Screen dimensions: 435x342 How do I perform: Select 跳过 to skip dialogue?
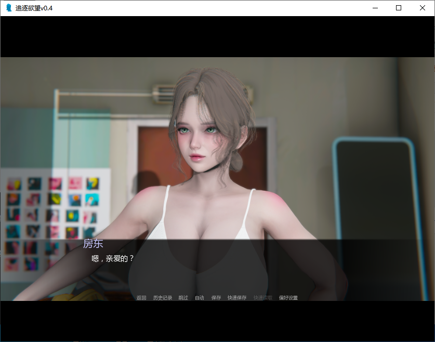[x=183, y=298]
